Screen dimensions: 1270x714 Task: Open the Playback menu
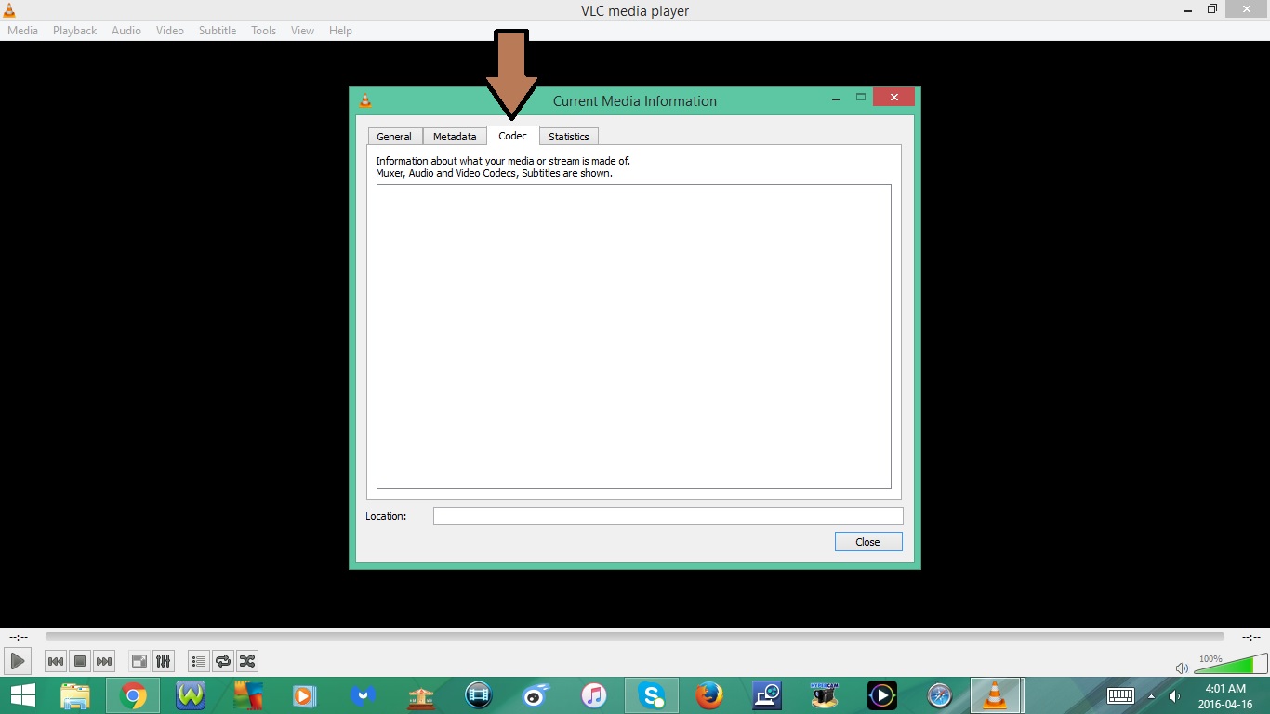[74, 31]
